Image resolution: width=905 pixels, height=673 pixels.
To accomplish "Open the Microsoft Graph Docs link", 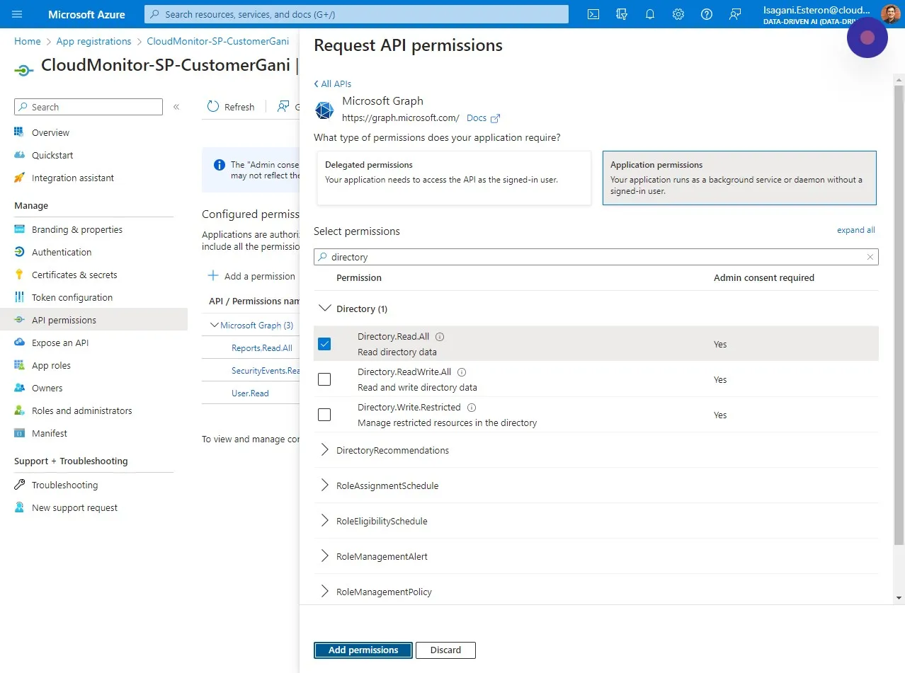I will [x=483, y=118].
